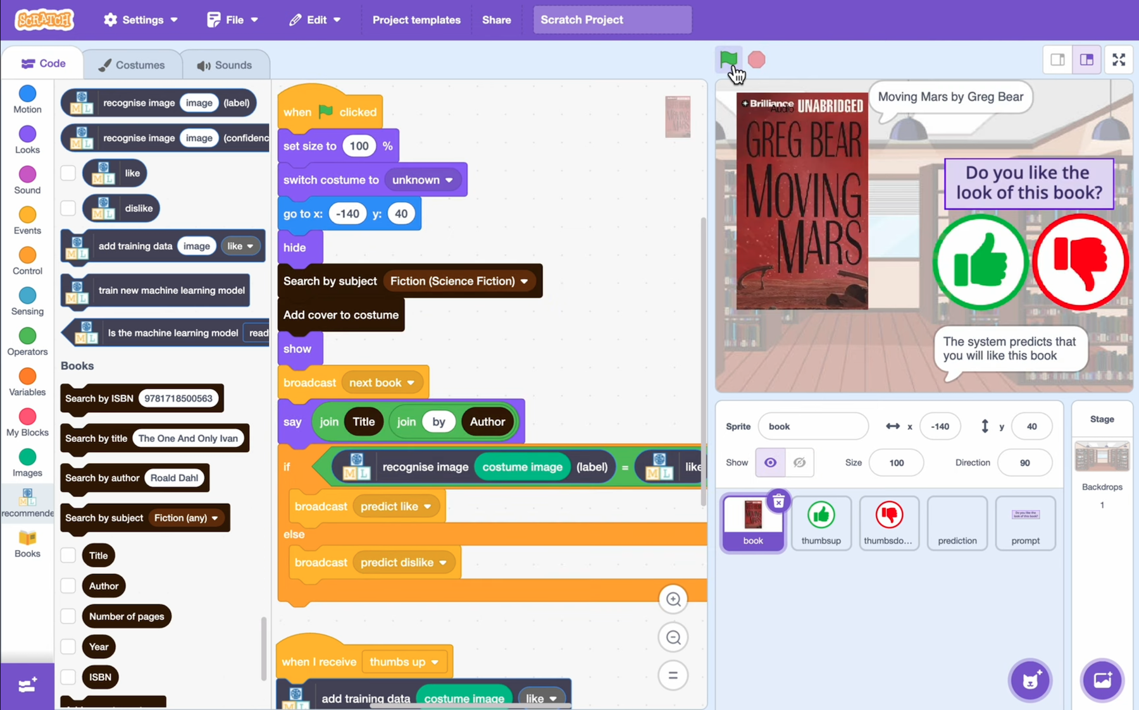Zoom in the code workspace

(673, 599)
